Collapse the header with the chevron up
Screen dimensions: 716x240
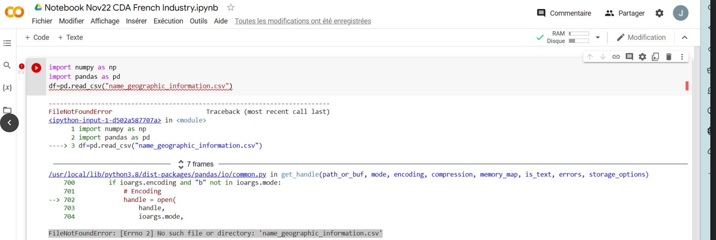click(685, 37)
